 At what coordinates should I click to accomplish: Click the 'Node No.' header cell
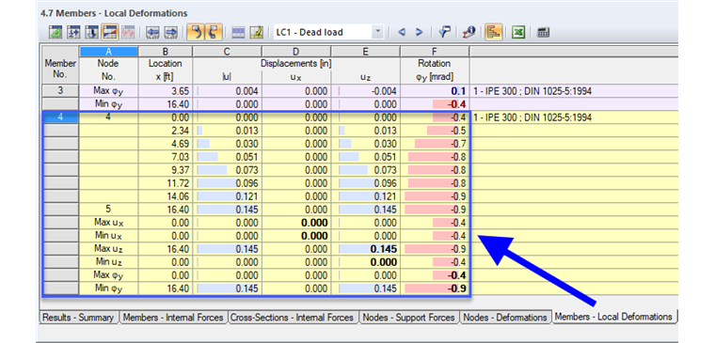(108, 70)
